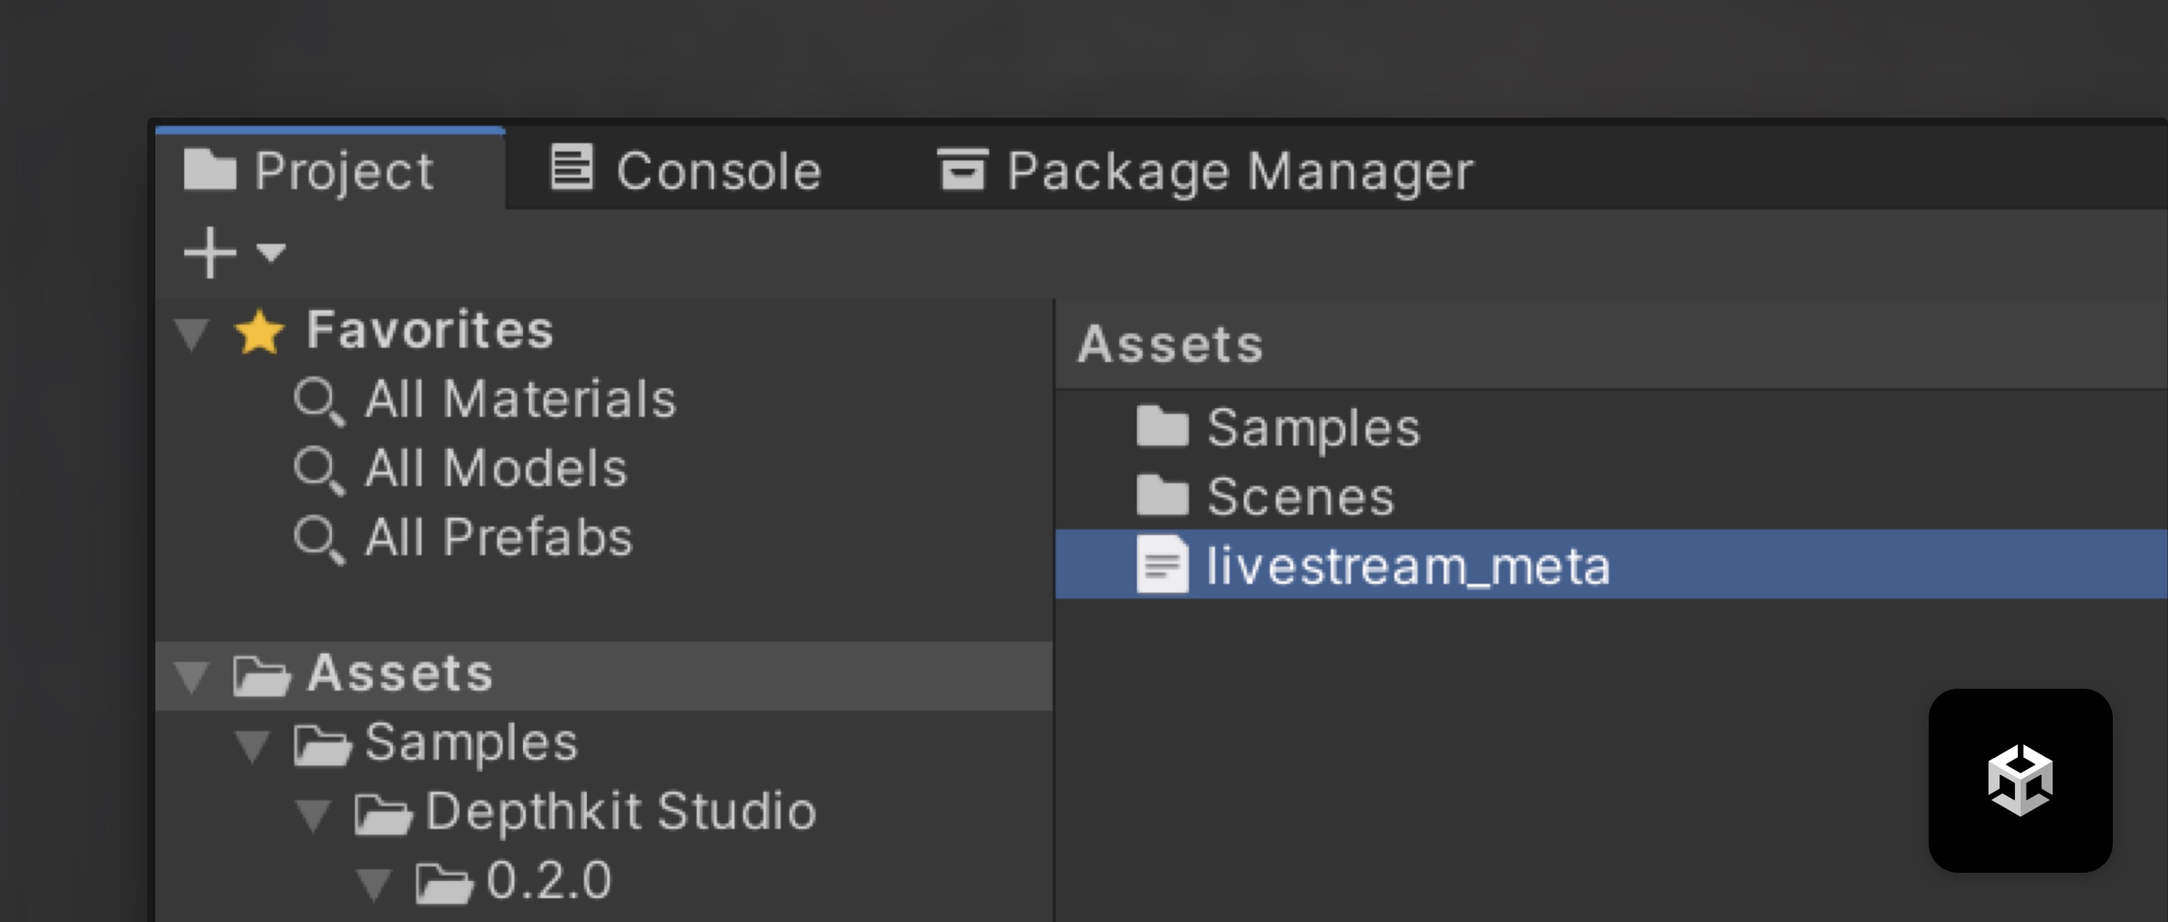The height and width of the screenshot is (922, 2168).
Task: Click the plus icon to create asset
Action: 210,252
